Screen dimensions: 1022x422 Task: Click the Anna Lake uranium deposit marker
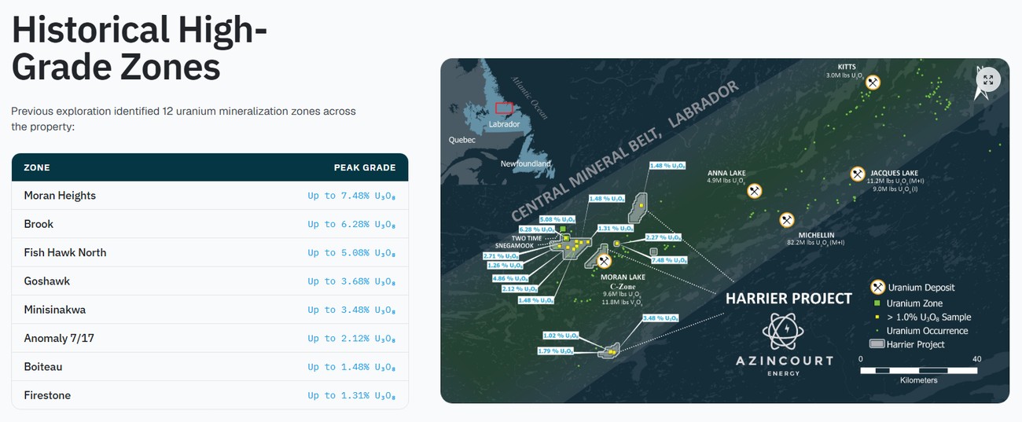[754, 191]
